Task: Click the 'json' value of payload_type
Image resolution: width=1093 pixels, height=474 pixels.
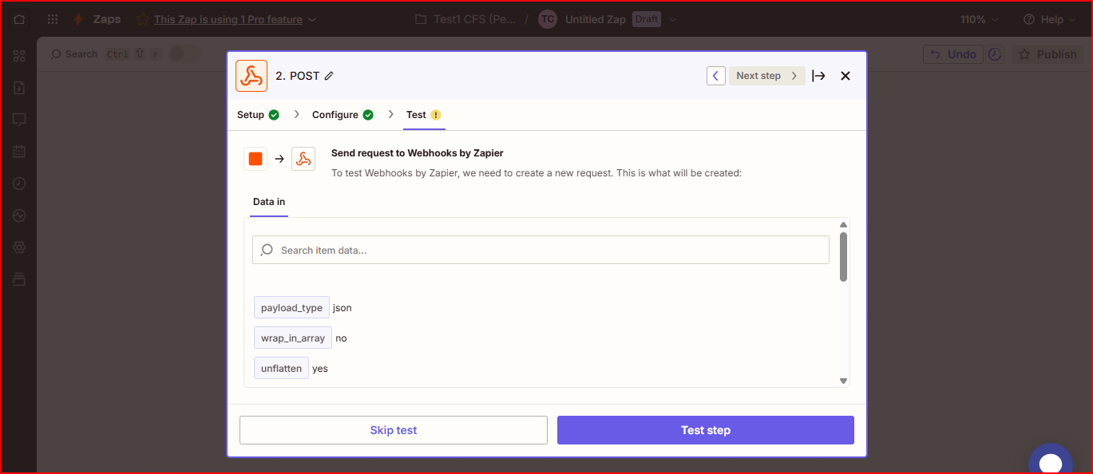Action: click(343, 307)
